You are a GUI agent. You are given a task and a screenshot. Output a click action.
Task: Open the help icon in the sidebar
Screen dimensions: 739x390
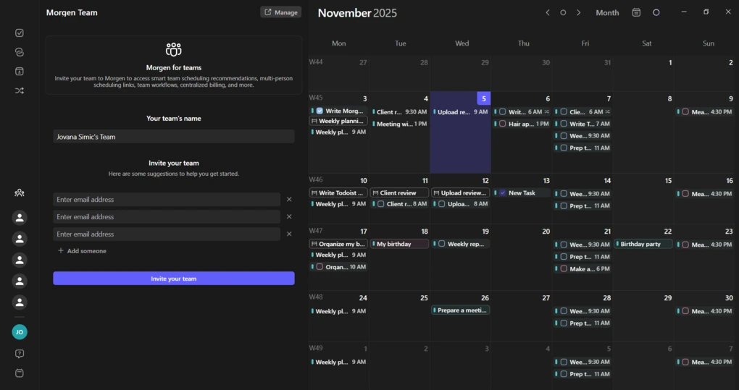tap(20, 354)
